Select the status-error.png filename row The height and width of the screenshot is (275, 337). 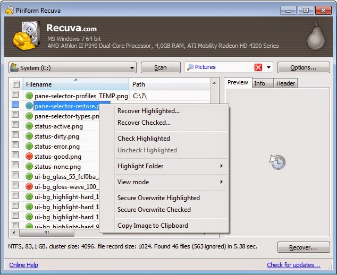coord(57,147)
